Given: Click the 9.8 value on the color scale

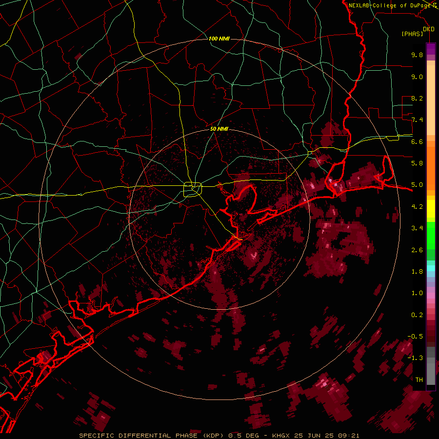Looking at the screenshot, I should 417,55.
